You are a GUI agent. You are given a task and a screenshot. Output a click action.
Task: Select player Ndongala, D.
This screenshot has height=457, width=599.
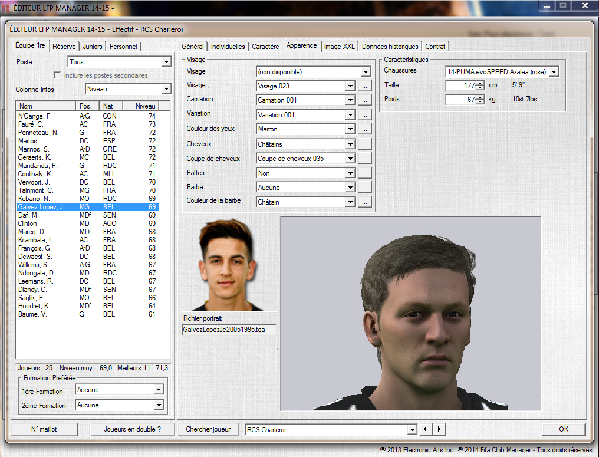click(x=87, y=273)
